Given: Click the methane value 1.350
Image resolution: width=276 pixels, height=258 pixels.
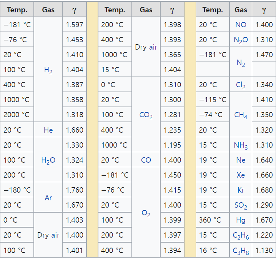Looking at the screenshot, I should coord(264,115).
